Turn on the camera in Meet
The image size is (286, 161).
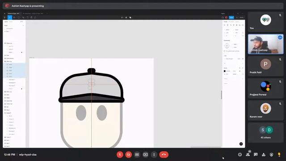coord(128,155)
